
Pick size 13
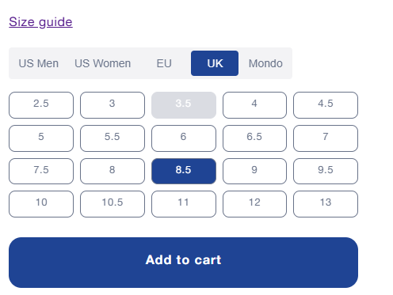326,204
